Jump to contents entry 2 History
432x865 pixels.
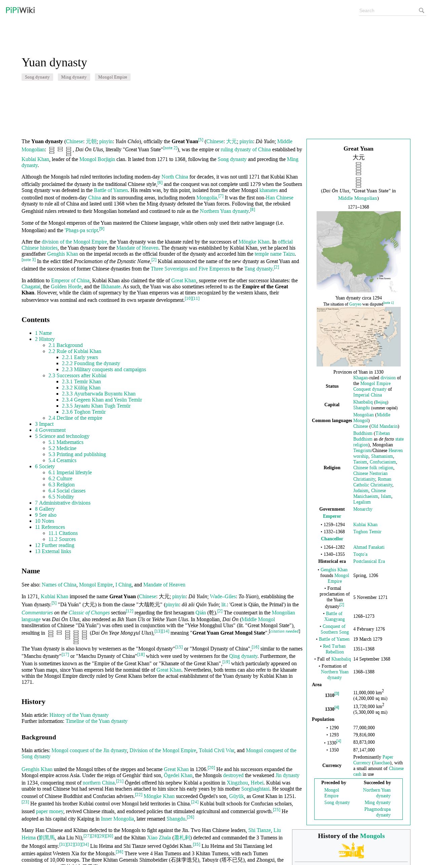[x=45, y=339]
